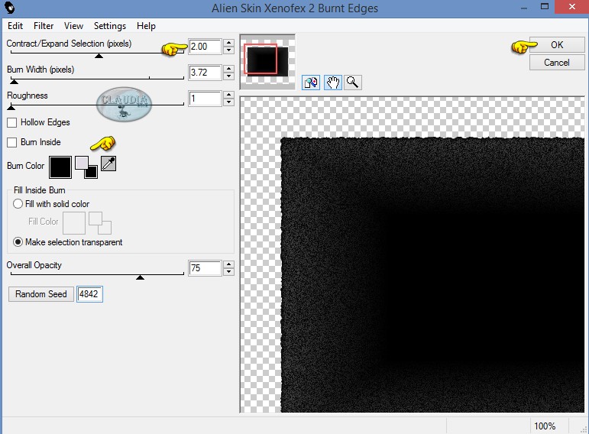Click the disabled Fill Color swatch
589x434 pixels.
pyautogui.click(x=74, y=223)
